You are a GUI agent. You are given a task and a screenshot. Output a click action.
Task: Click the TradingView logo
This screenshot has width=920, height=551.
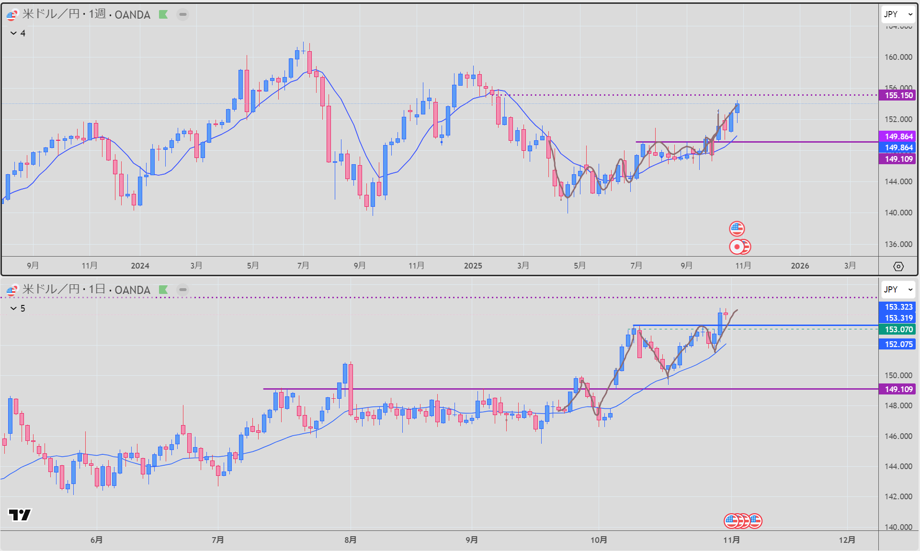pos(20,515)
